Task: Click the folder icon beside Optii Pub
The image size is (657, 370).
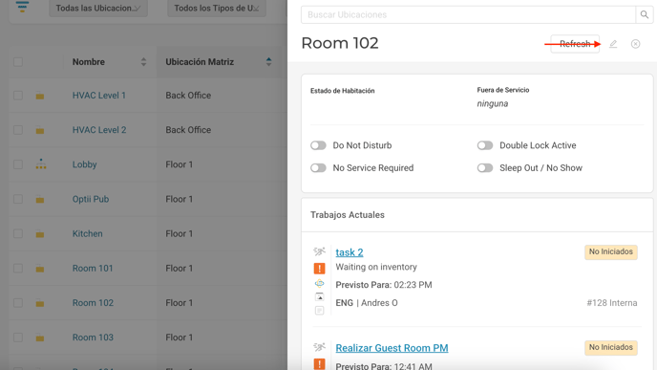Action: point(40,200)
